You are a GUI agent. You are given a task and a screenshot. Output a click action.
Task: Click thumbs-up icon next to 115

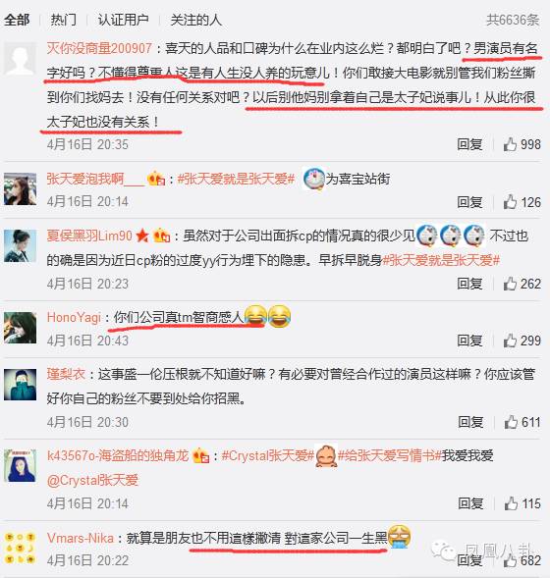[x=511, y=503]
